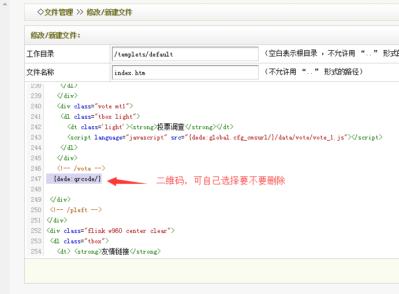
Task: Click the red arrow pointing at qrcode
Action: 127,181
